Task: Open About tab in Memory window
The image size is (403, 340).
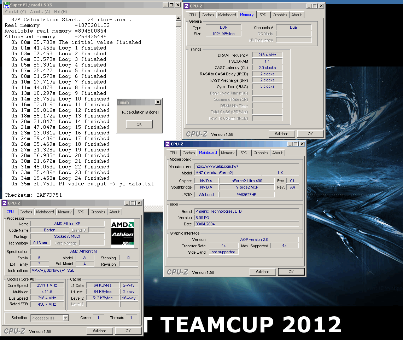Action: coord(296,15)
